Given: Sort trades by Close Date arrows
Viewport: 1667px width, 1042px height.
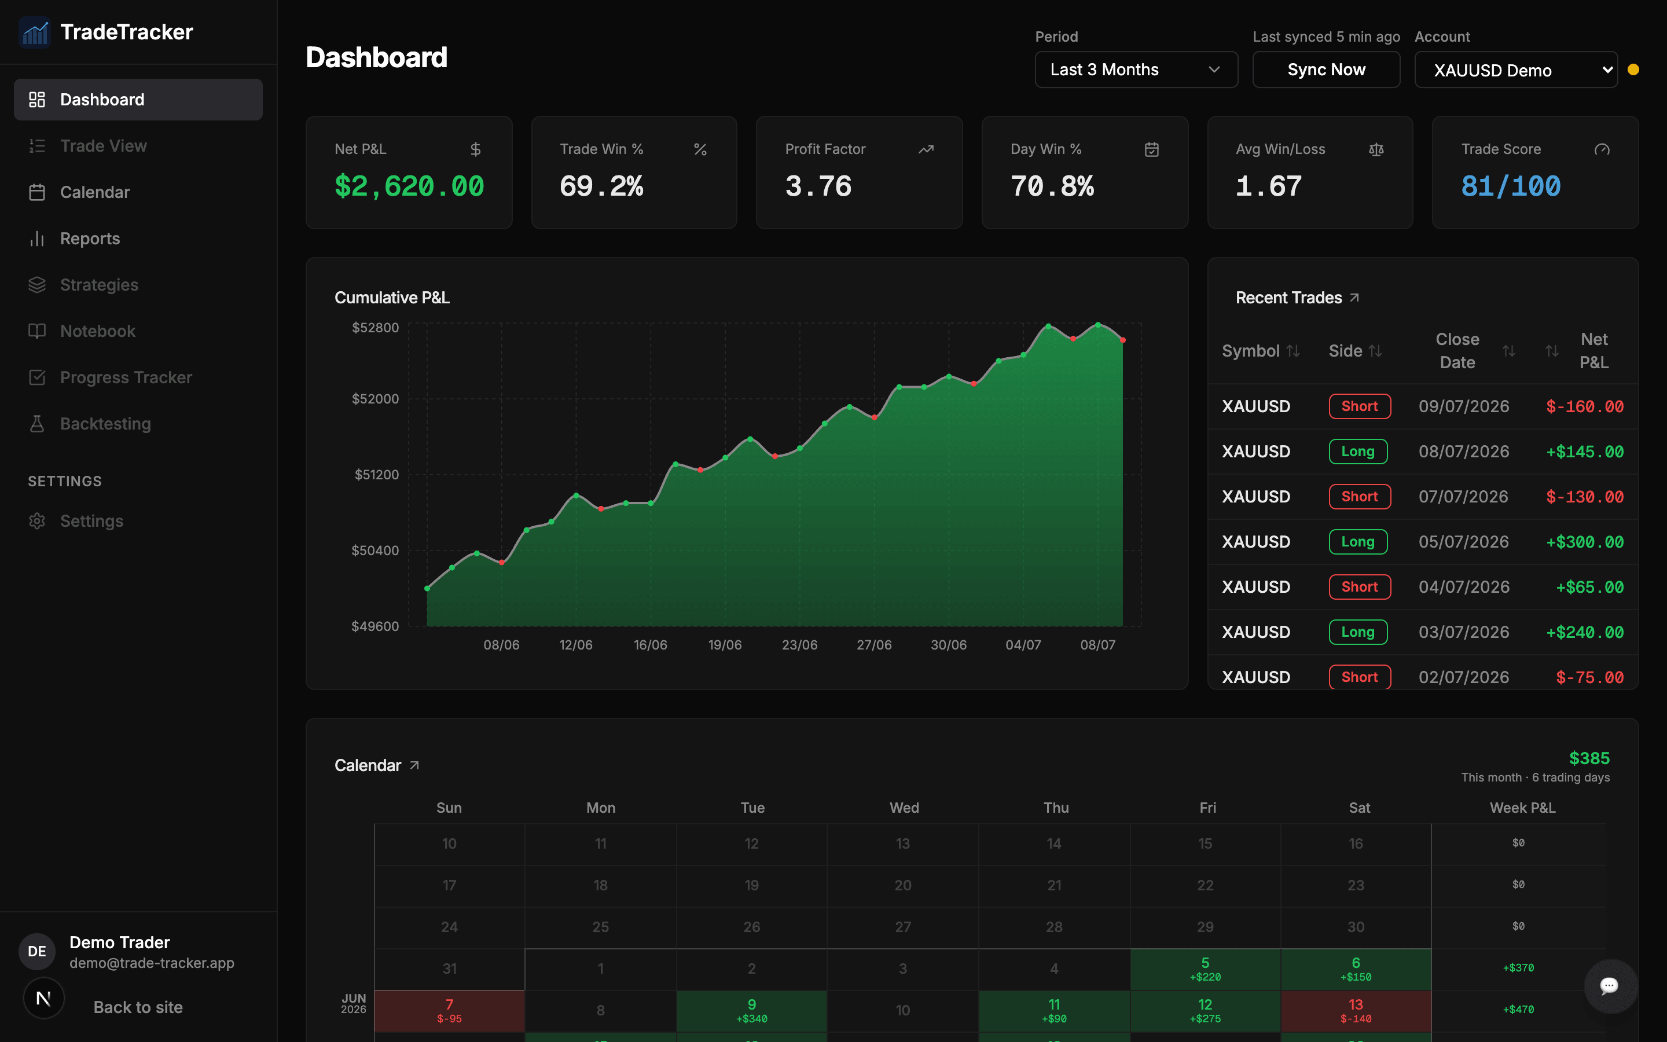Looking at the screenshot, I should point(1508,351).
